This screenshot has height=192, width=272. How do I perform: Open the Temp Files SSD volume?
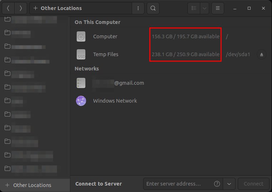pyautogui.click(x=171, y=54)
